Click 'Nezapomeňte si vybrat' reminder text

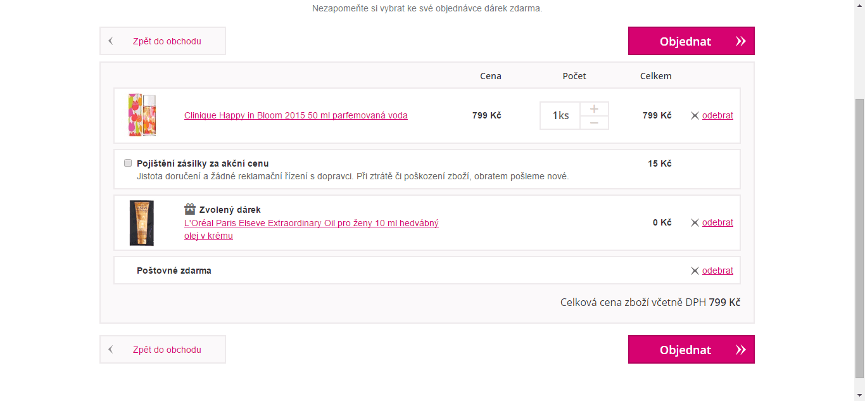427,9
